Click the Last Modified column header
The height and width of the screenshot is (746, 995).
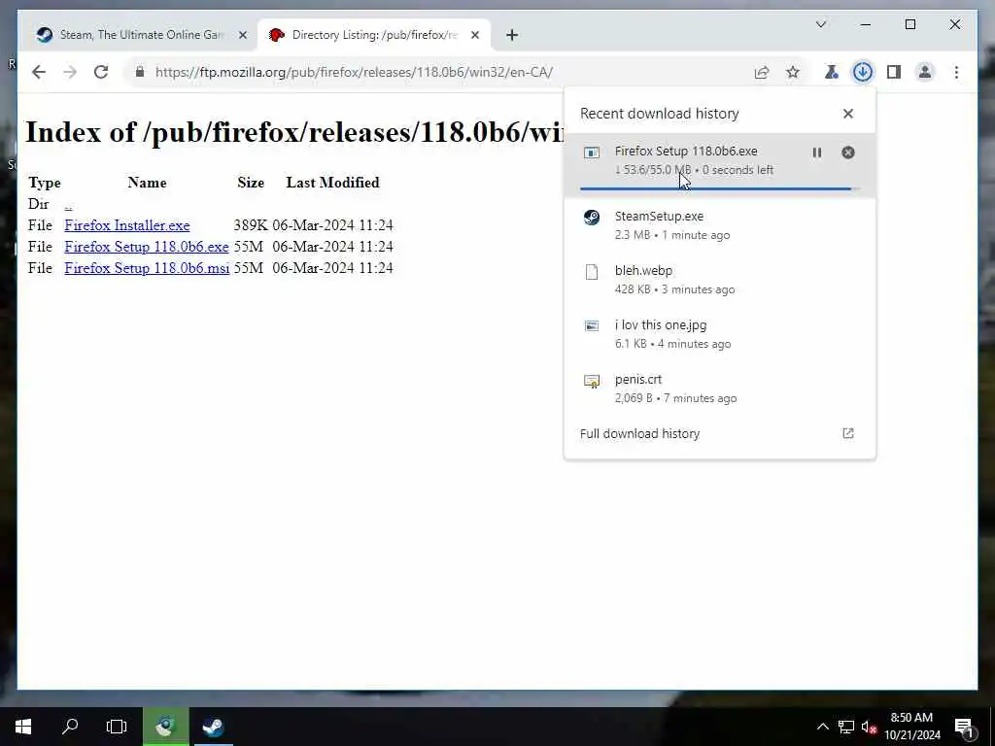point(332,183)
